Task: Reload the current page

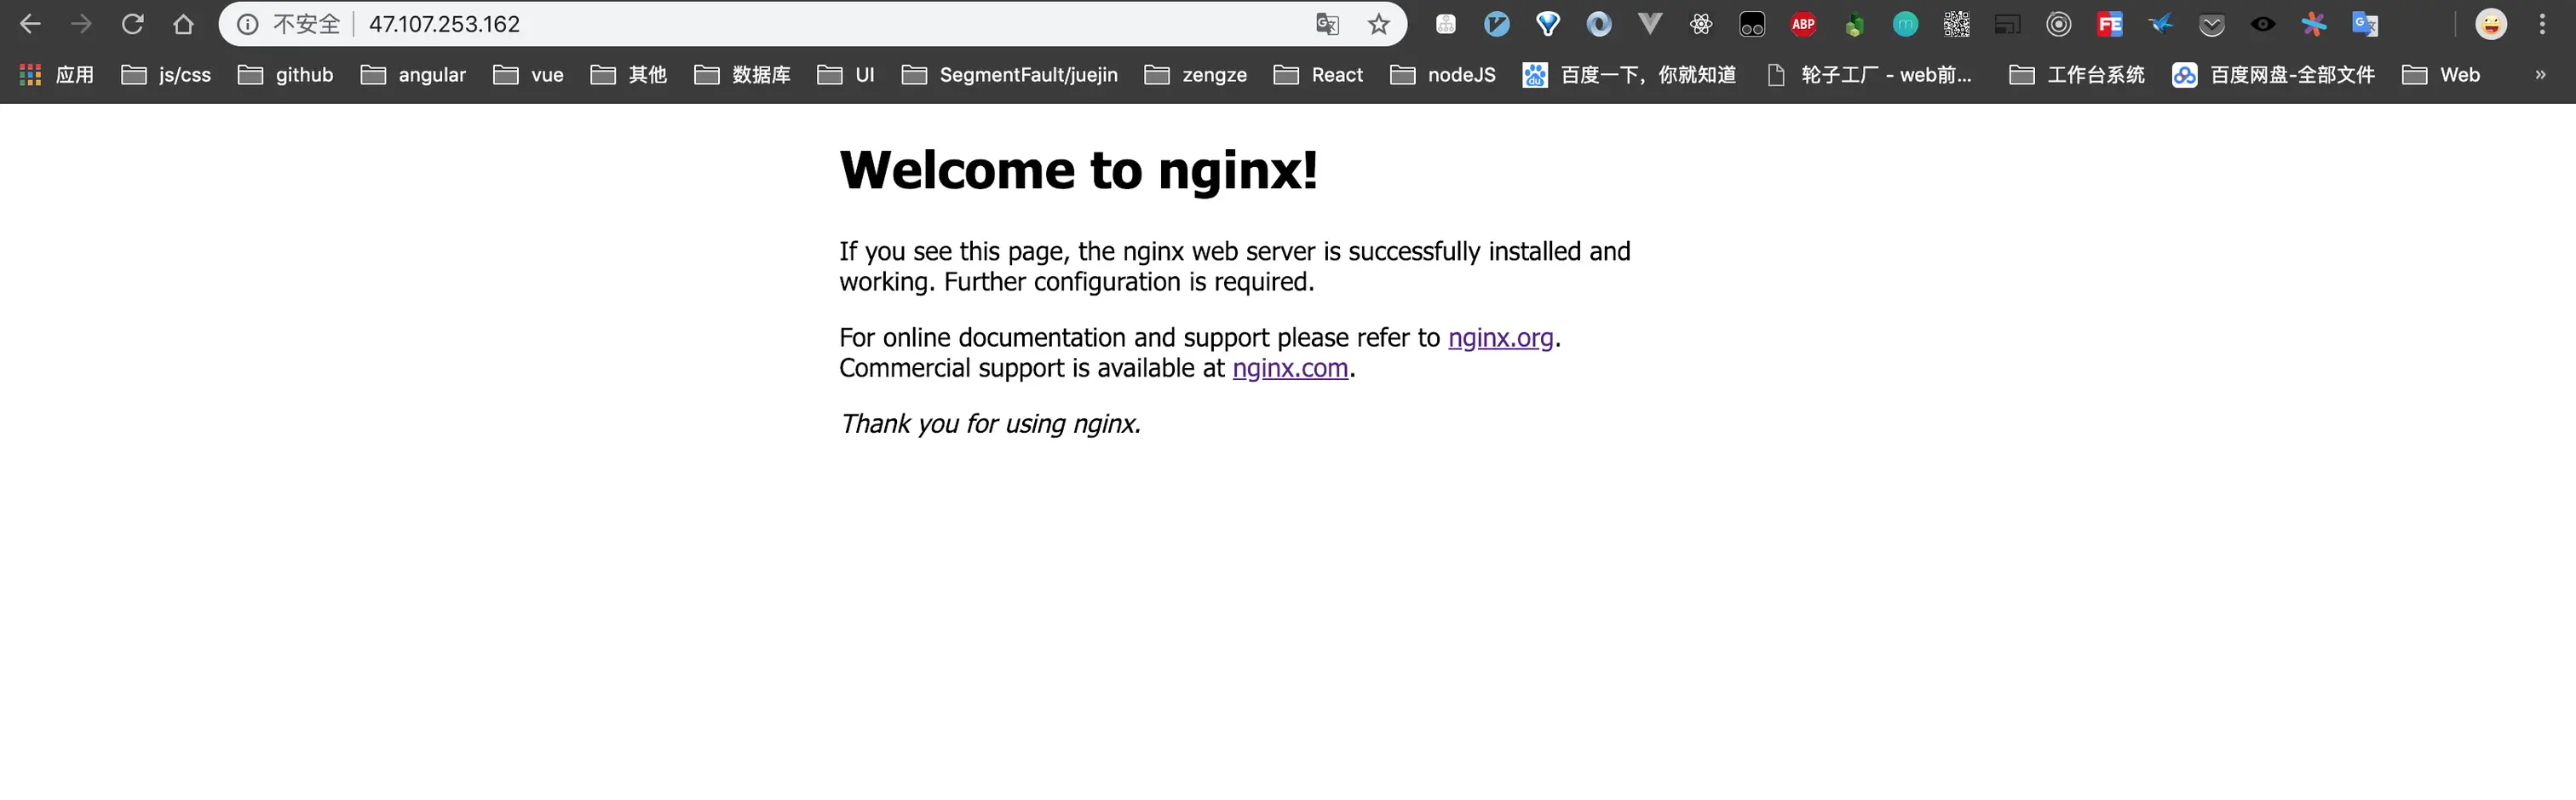Action: pos(132,24)
